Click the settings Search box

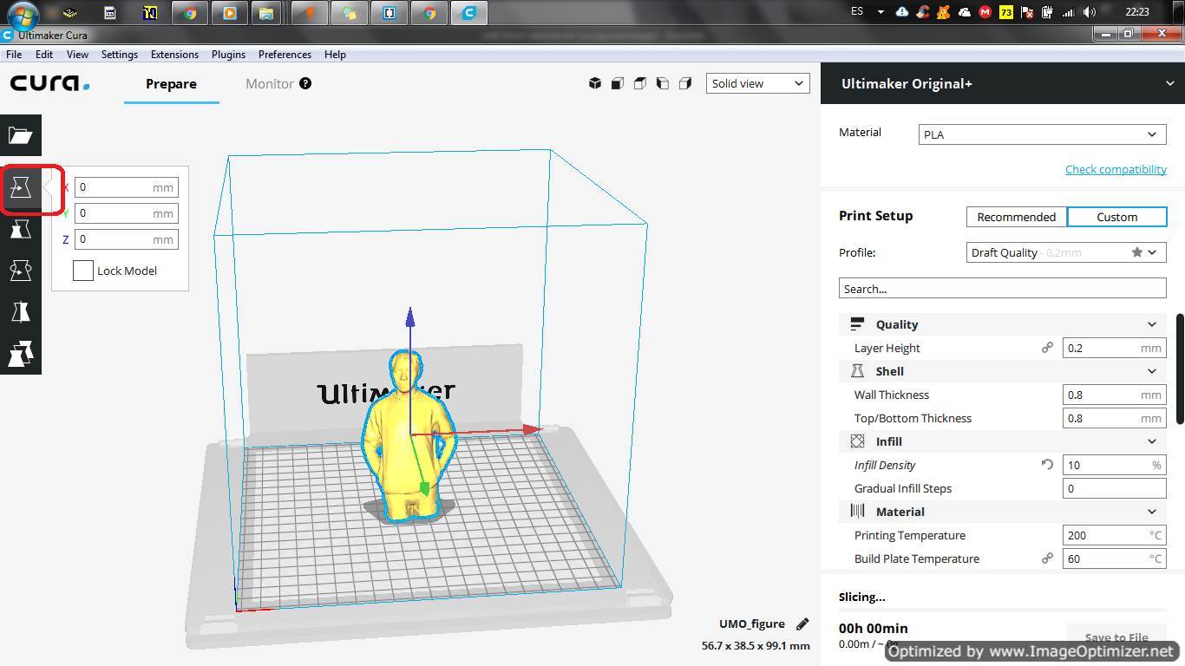[1002, 289]
